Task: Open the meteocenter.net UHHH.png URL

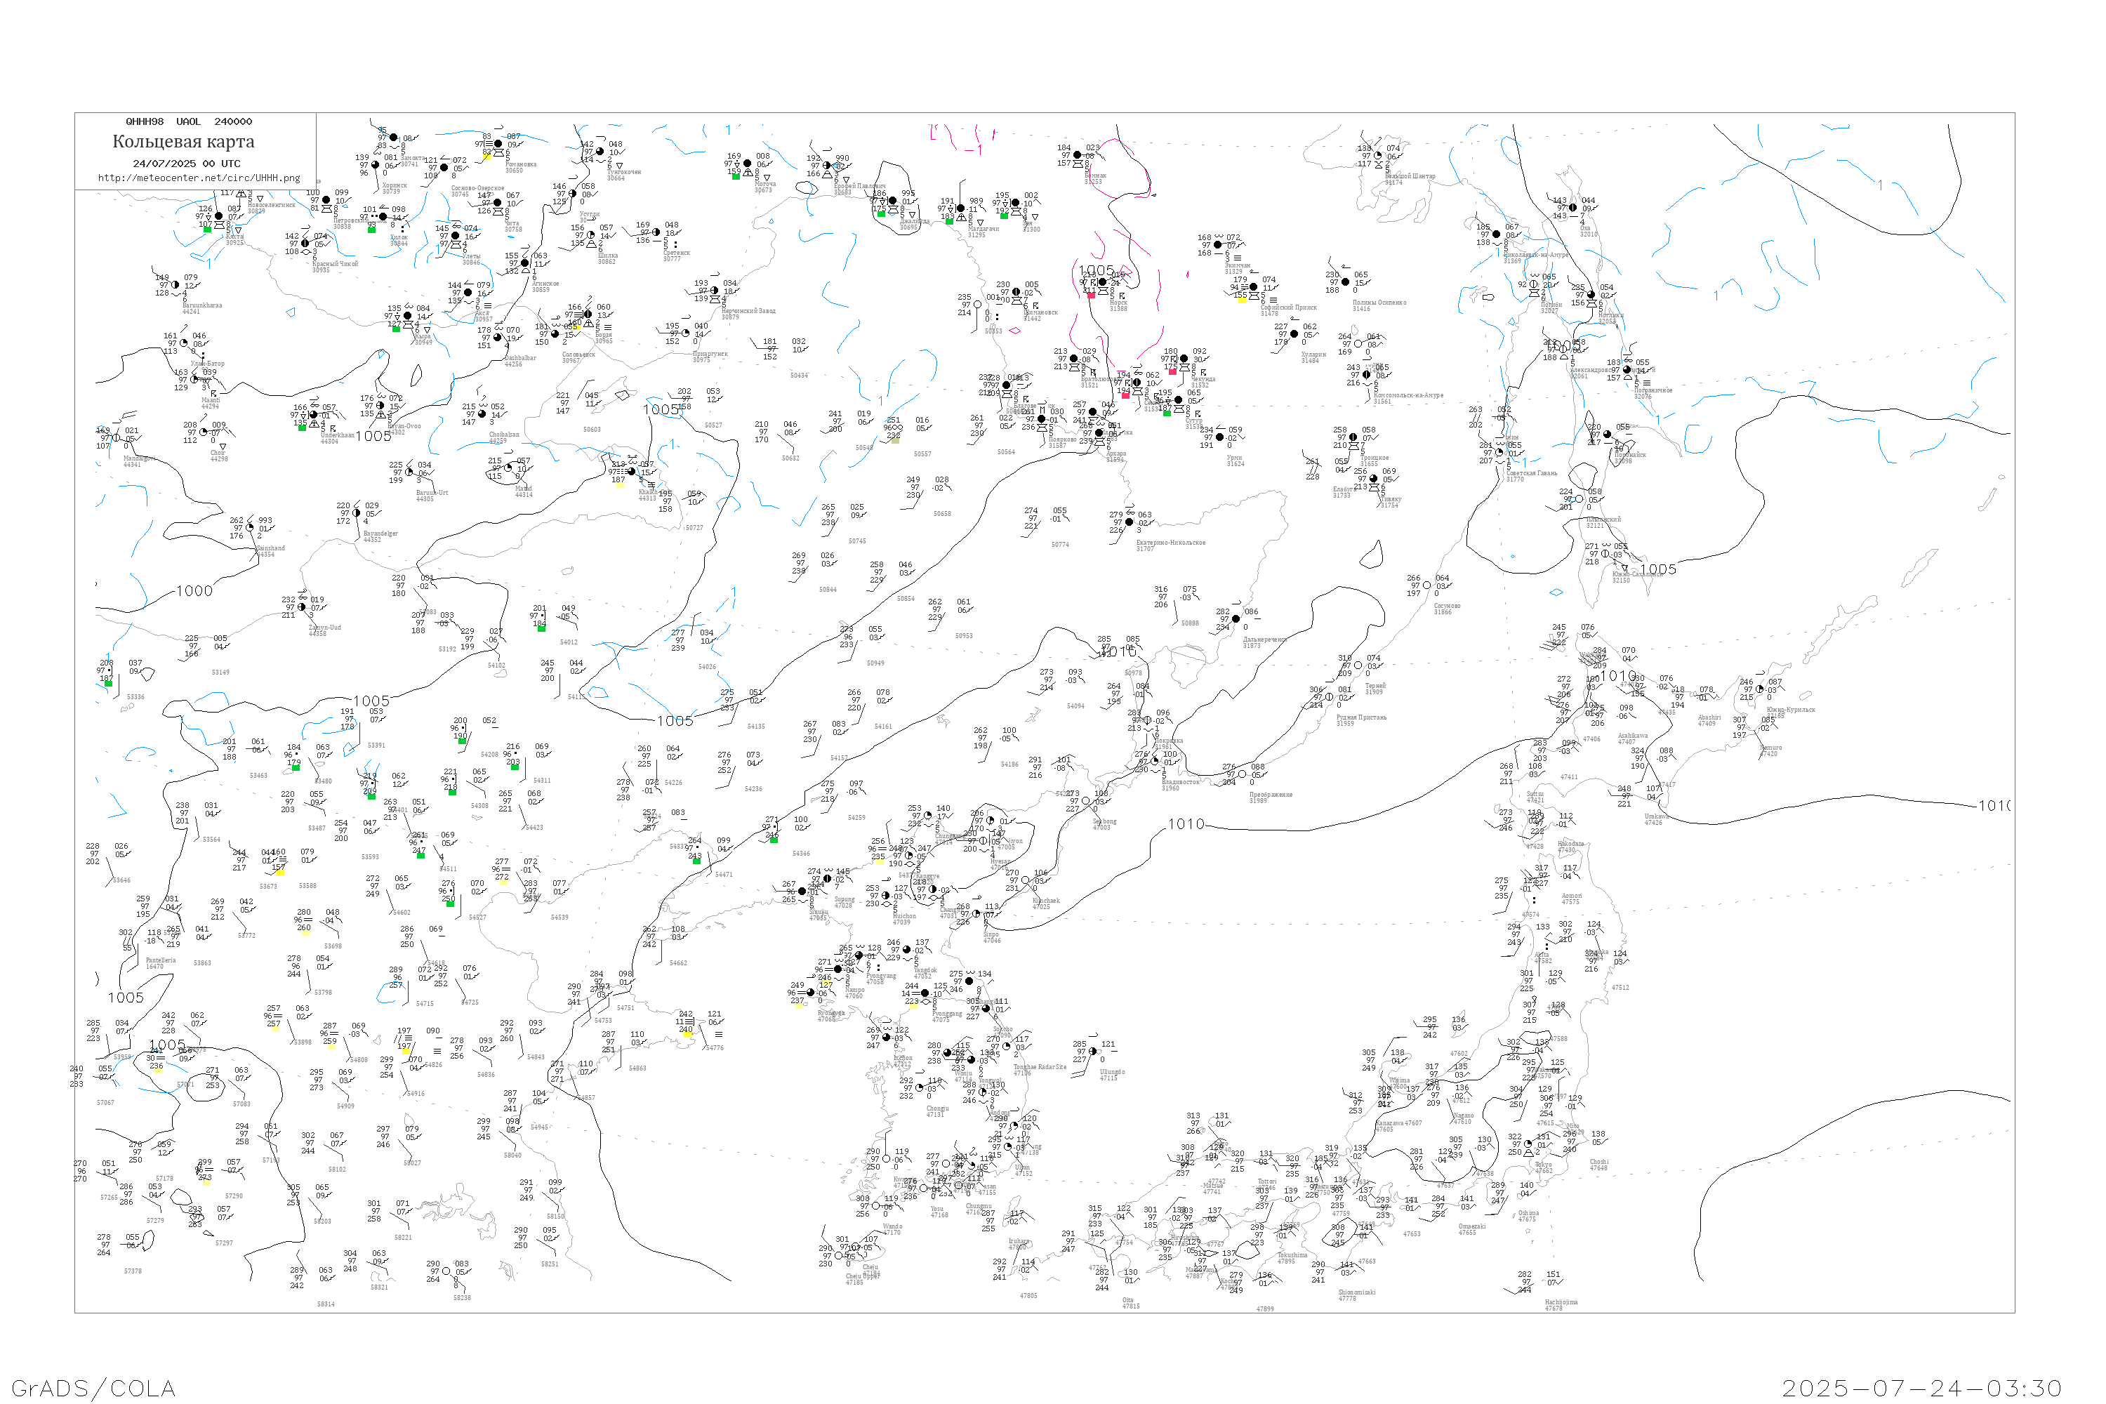Action: 199,178
